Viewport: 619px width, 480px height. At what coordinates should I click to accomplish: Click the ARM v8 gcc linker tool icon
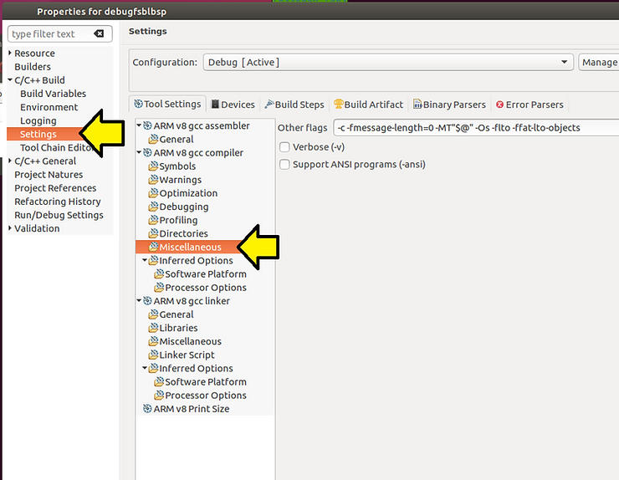[147, 301]
